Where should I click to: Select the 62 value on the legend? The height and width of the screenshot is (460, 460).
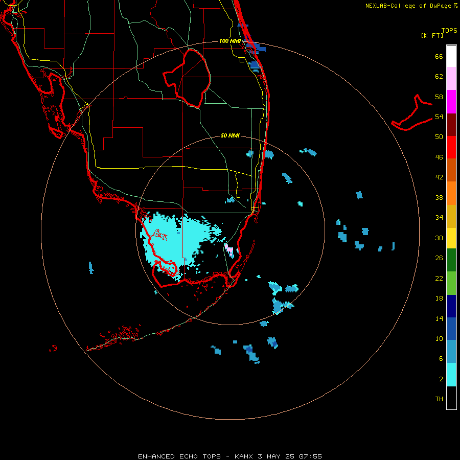coord(439,77)
